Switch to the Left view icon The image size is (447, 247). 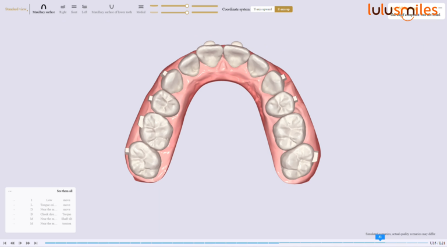pyautogui.click(x=84, y=6)
